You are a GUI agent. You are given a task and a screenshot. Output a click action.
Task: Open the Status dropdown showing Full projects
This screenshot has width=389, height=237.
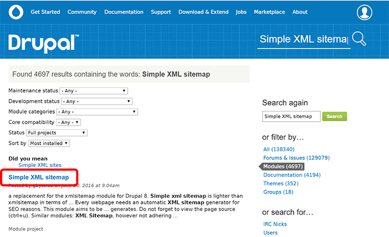coord(57,133)
